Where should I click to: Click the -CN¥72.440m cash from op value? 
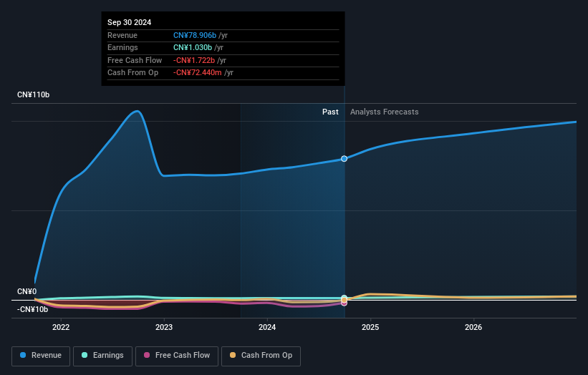point(197,73)
